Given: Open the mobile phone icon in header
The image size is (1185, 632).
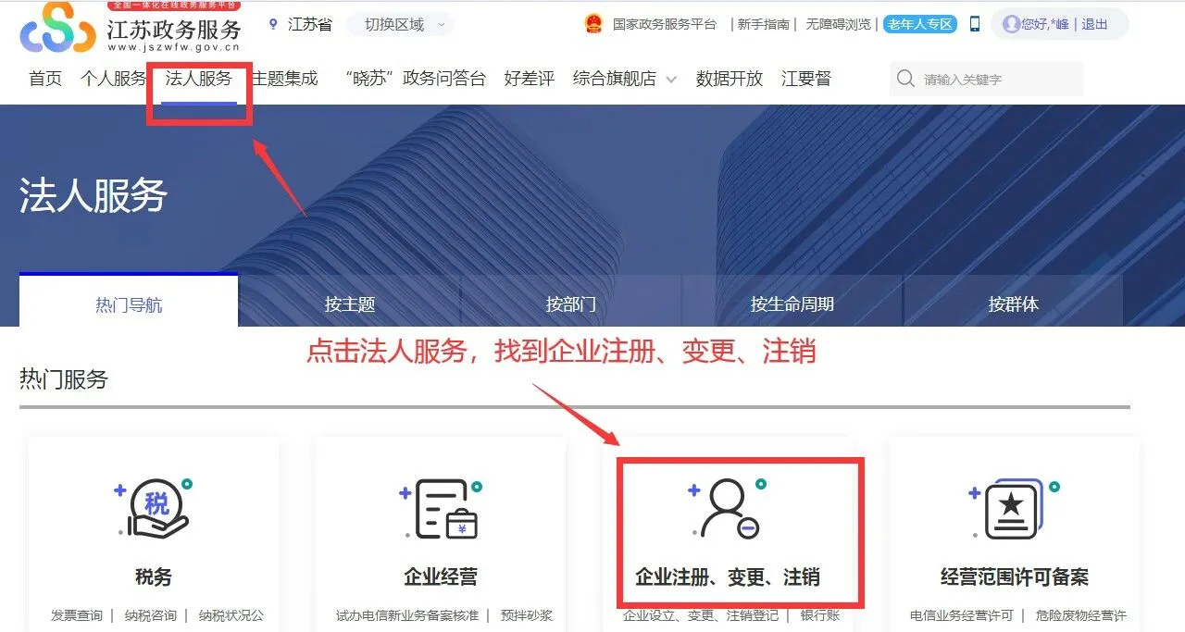Looking at the screenshot, I should click(975, 24).
